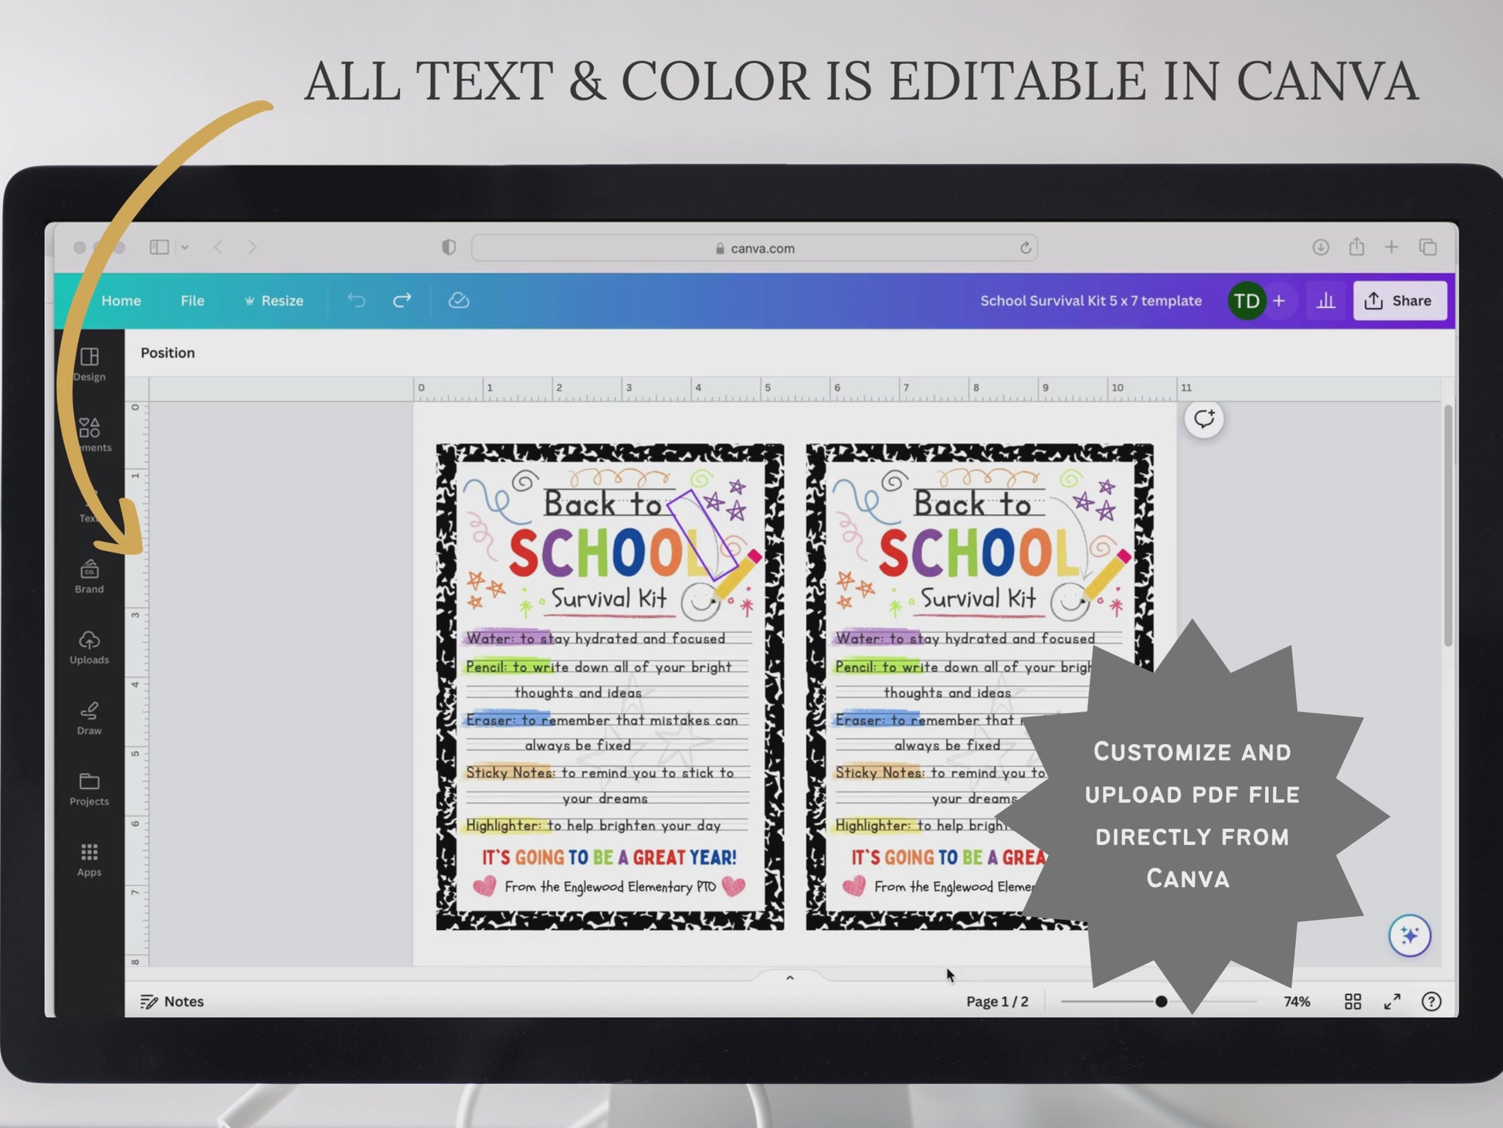Go to the Home menu item
This screenshot has width=1503, height=1128.
click(121, 301)
